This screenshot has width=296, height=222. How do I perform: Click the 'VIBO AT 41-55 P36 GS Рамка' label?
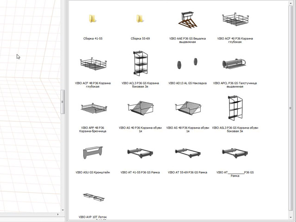[x=140, y=173]
